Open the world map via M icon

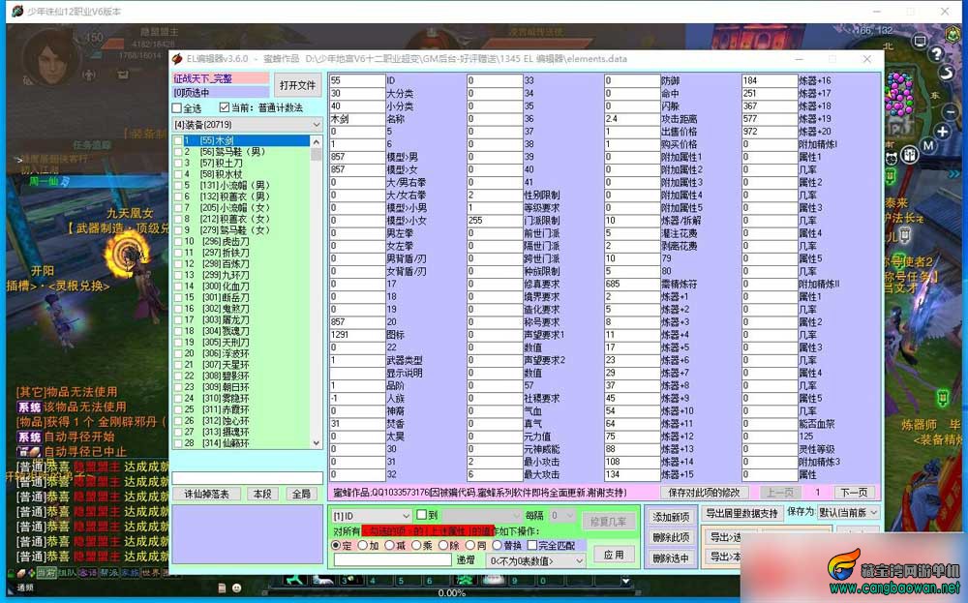pyautogui.click(x=928, y=145)
